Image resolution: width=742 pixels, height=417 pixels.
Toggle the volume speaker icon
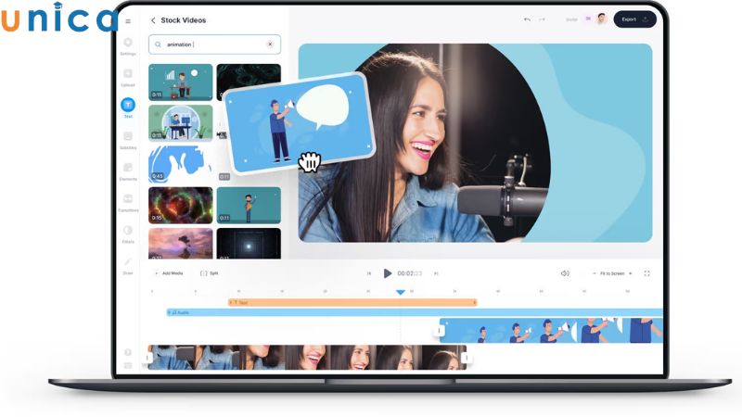pyautogui.click(x=565, y=273)
